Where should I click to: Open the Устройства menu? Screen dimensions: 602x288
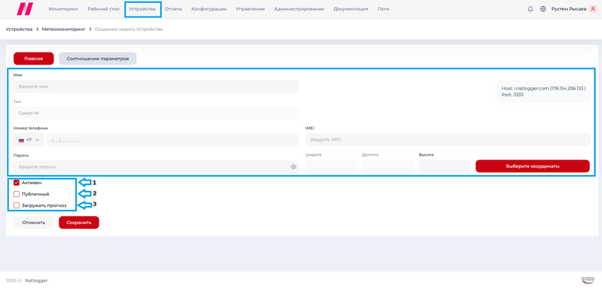[142, 9]
